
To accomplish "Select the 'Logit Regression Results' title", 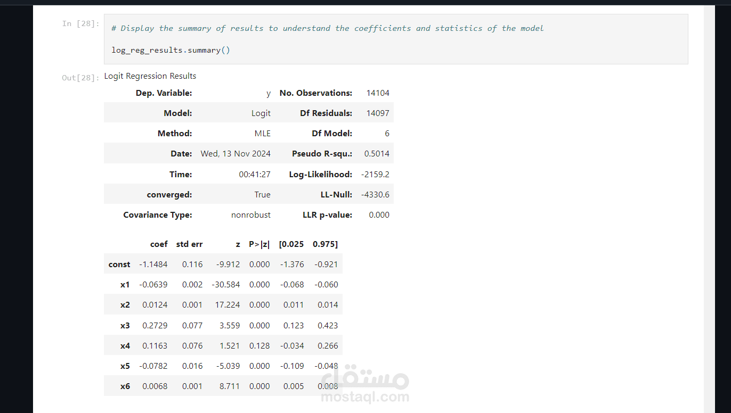I will [150, 76].
